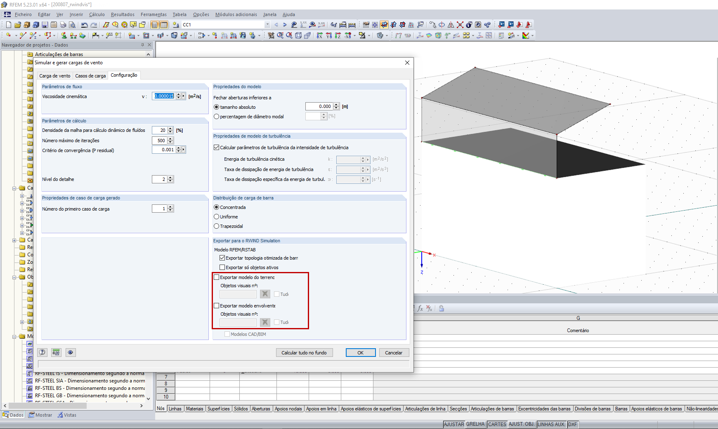Close the 'Simular e gerar cargas de vento' dialog
This screenshot has width=718, height=429.
point(407,63)
